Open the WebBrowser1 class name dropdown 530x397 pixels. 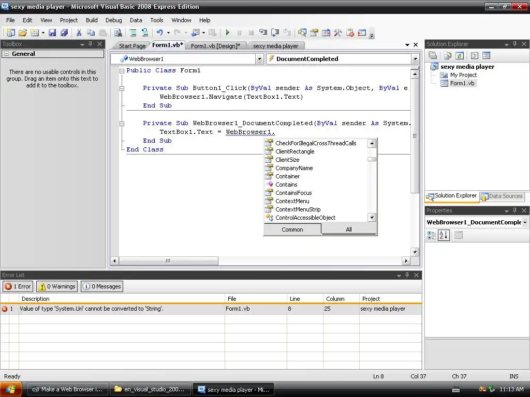[x=260, y=59]
